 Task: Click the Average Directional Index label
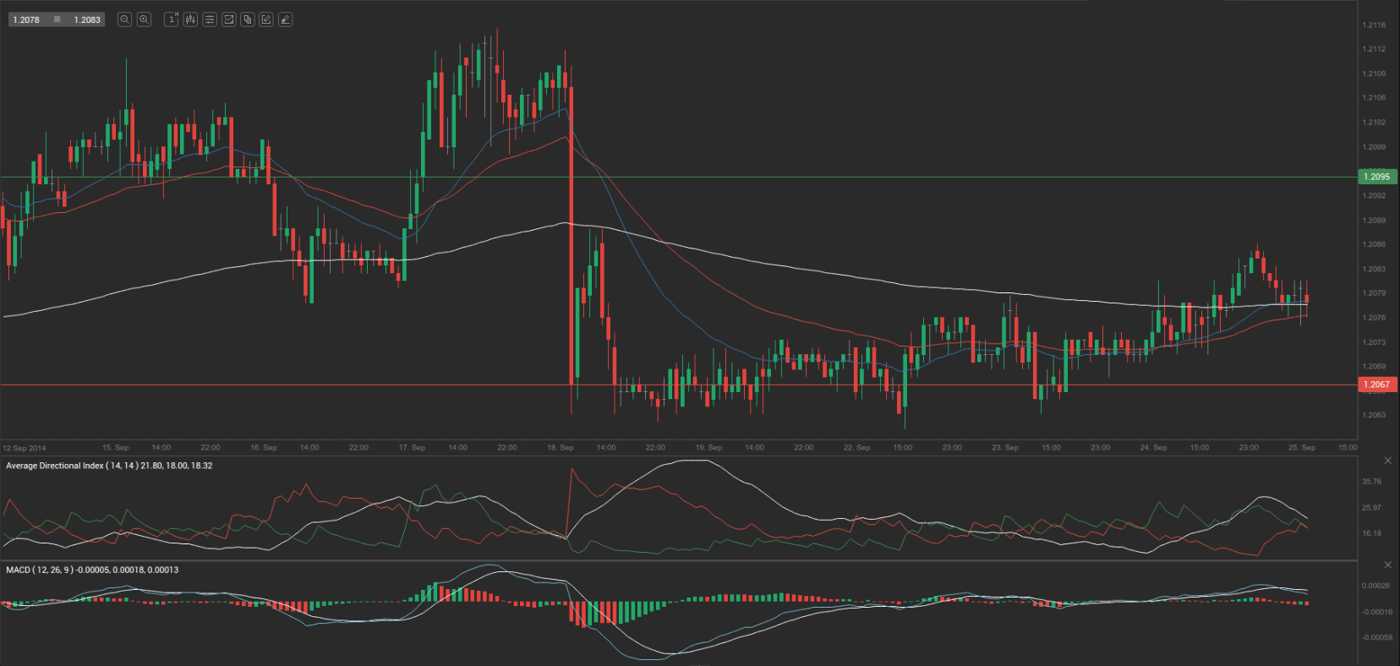[109, 466]
